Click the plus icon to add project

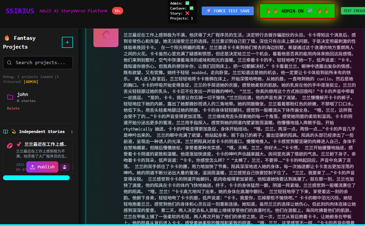67,42
